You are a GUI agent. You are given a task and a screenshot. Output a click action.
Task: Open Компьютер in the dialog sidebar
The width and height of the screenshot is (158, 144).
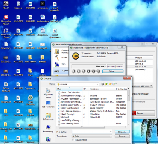point(48,129)
